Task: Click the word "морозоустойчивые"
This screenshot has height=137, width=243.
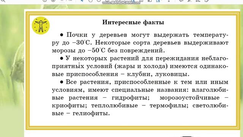Action: tap(189, 98)
